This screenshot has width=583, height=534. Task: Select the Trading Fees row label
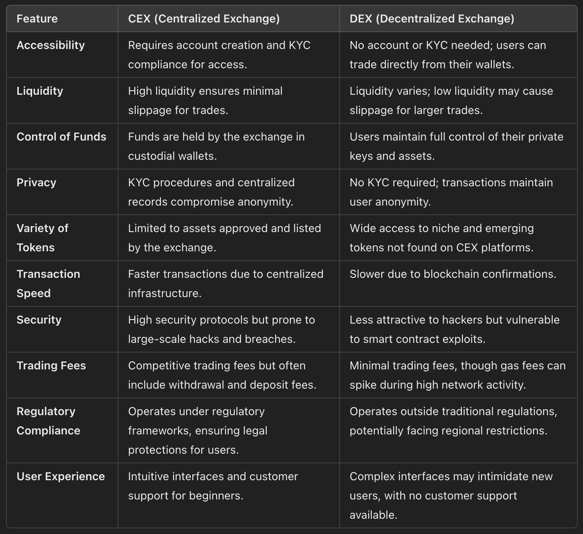(51, 366)
